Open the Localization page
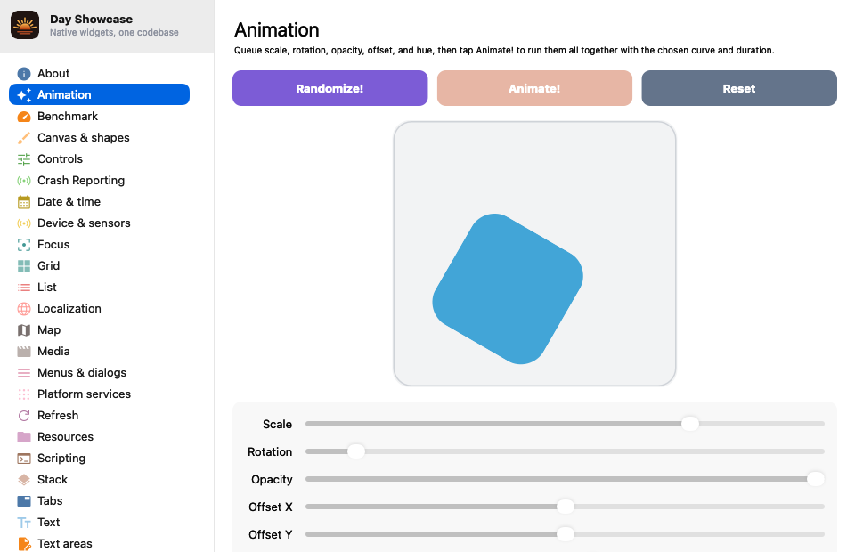This screenshot has height=552, width=855. [x=99, y=309]
